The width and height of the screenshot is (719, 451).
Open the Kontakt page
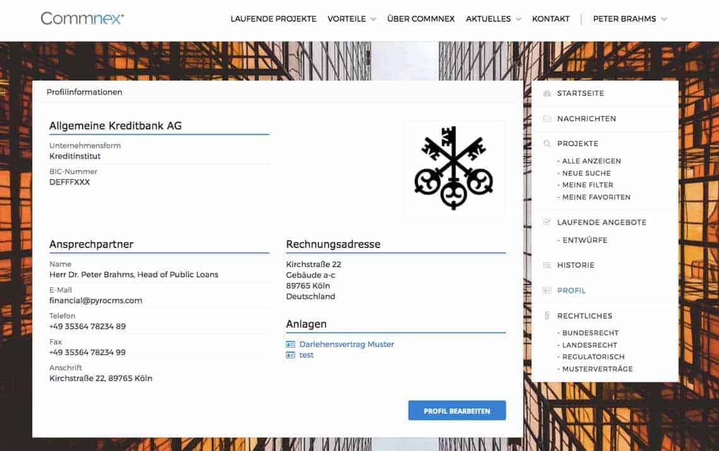click(551, 19)
